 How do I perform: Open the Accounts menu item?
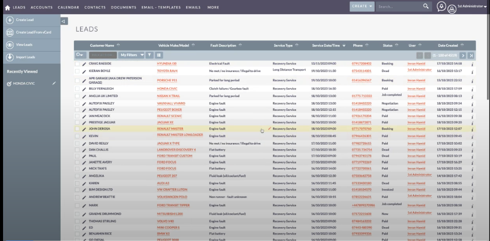click(x=41, y=8)
